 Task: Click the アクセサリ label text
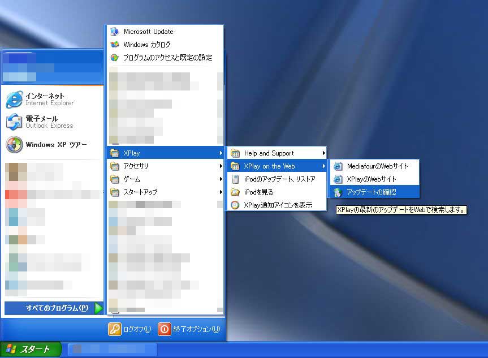[x=136, y=166]
